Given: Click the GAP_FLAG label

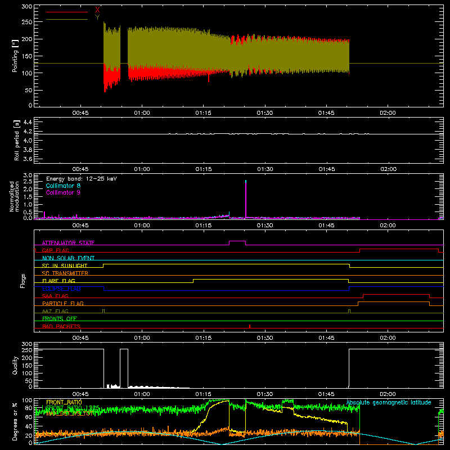Looking at the screenshot, I should pos(55,250).
